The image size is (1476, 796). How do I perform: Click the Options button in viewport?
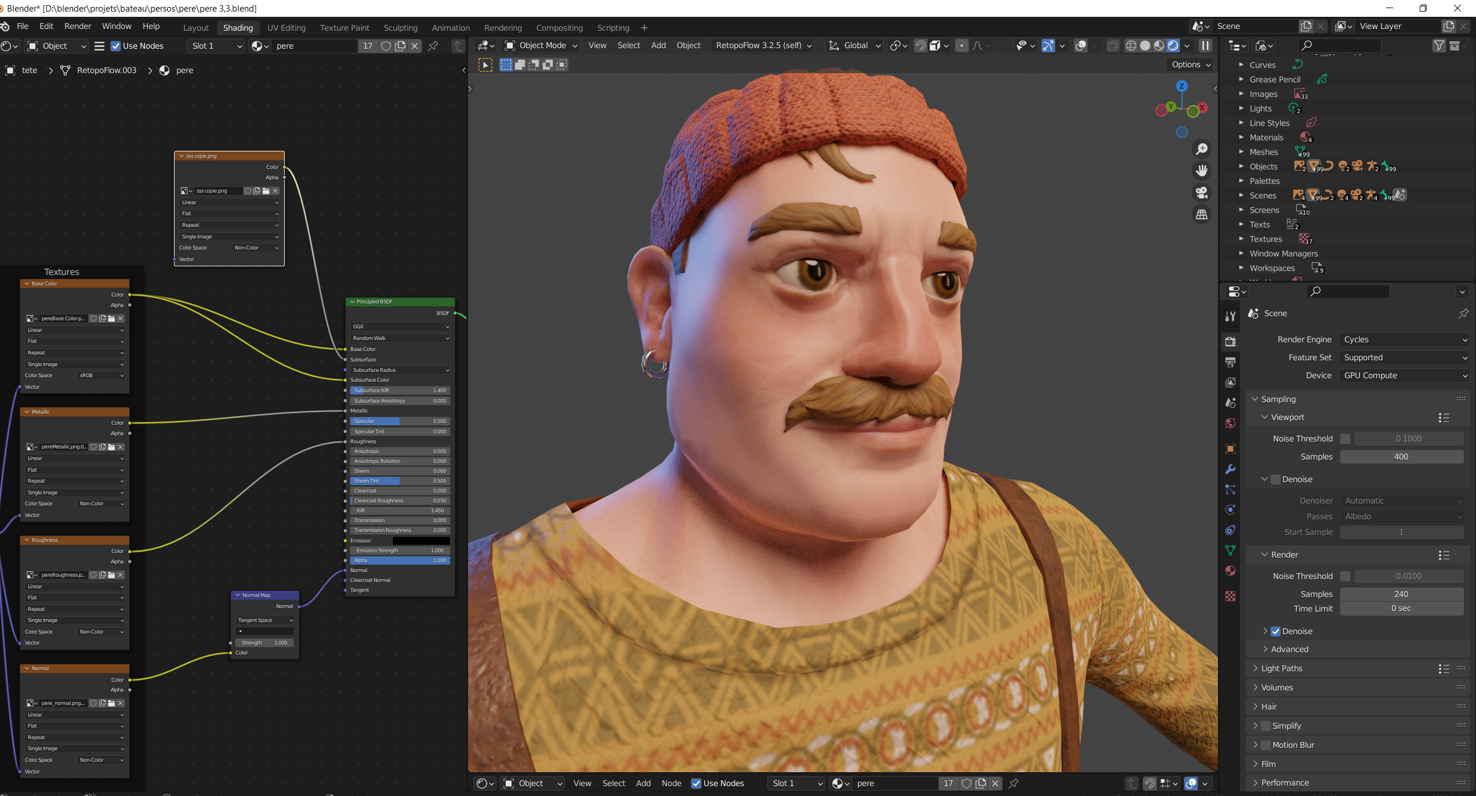(x=1191, y=64)
